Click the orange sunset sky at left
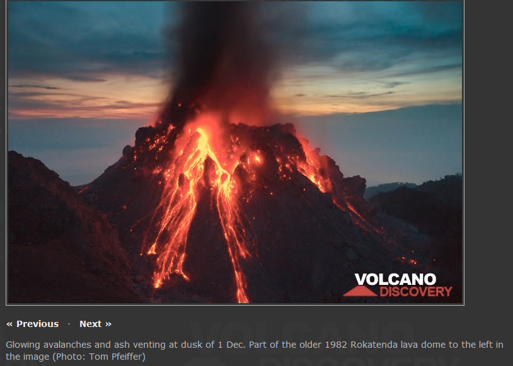The image size is (513, 366). (x=82, y=98)
